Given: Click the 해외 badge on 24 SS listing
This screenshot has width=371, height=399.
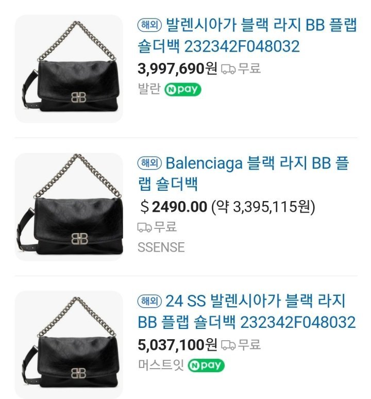Looking at the screenshot, I should (x=149, y=301).
